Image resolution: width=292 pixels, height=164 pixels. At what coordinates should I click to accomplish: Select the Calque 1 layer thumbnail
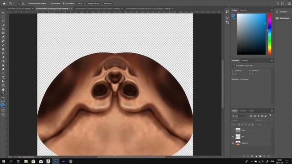pyautogui.click(x=238, y=143)
